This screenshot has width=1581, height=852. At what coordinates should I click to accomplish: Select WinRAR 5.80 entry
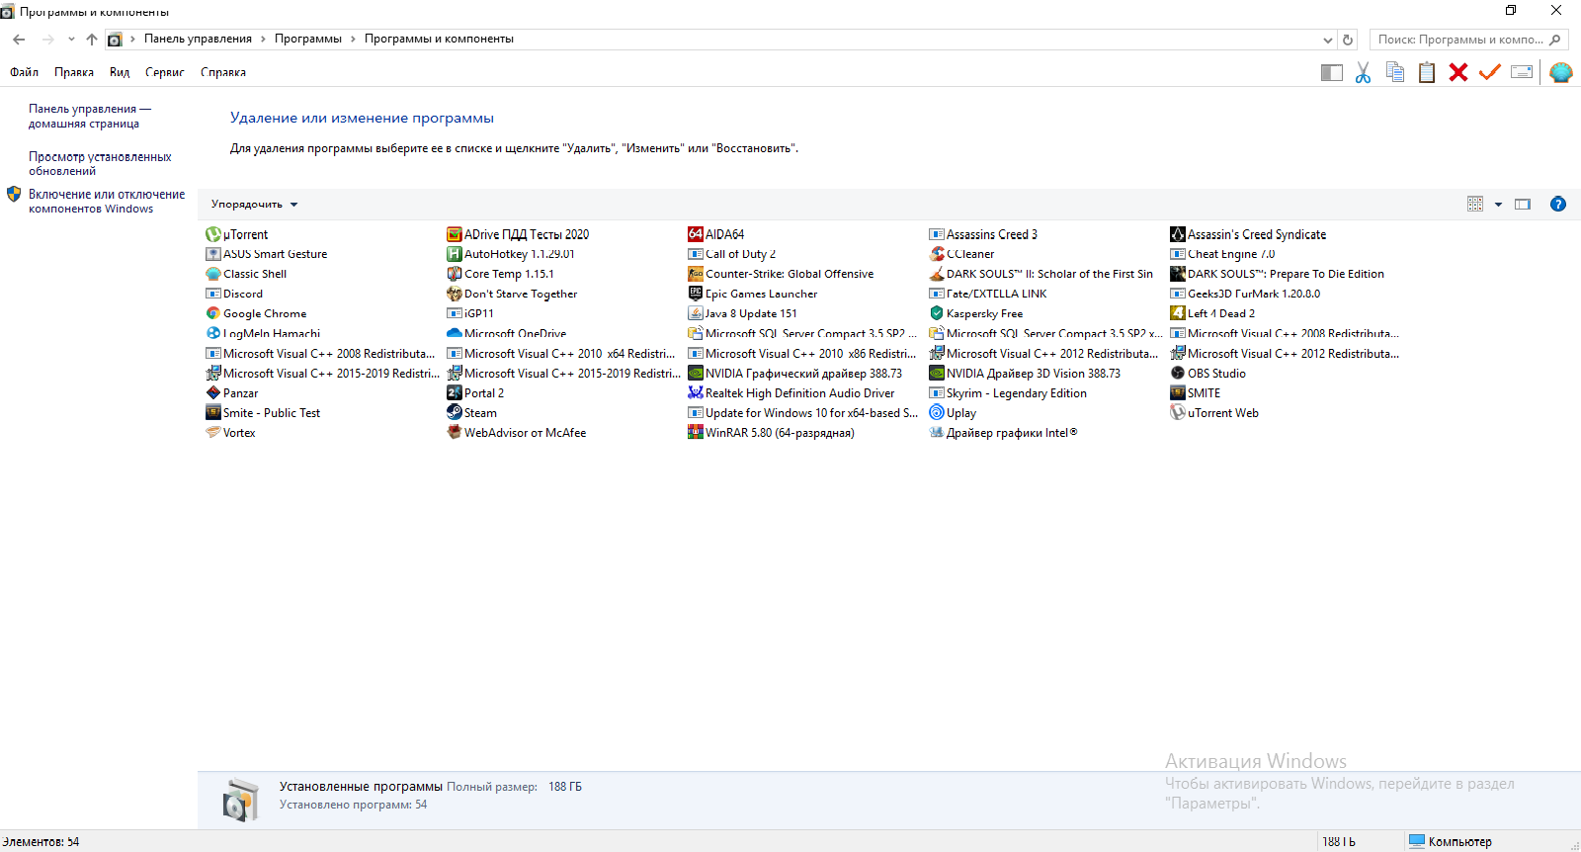click(x=772, y=433)
